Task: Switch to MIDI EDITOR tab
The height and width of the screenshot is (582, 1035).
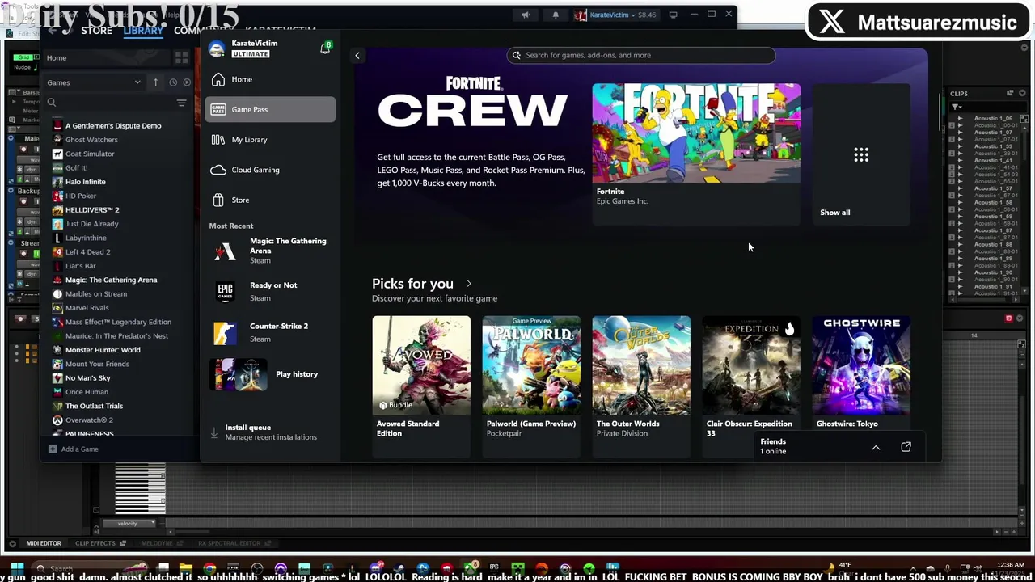Action: pos(44,543)
